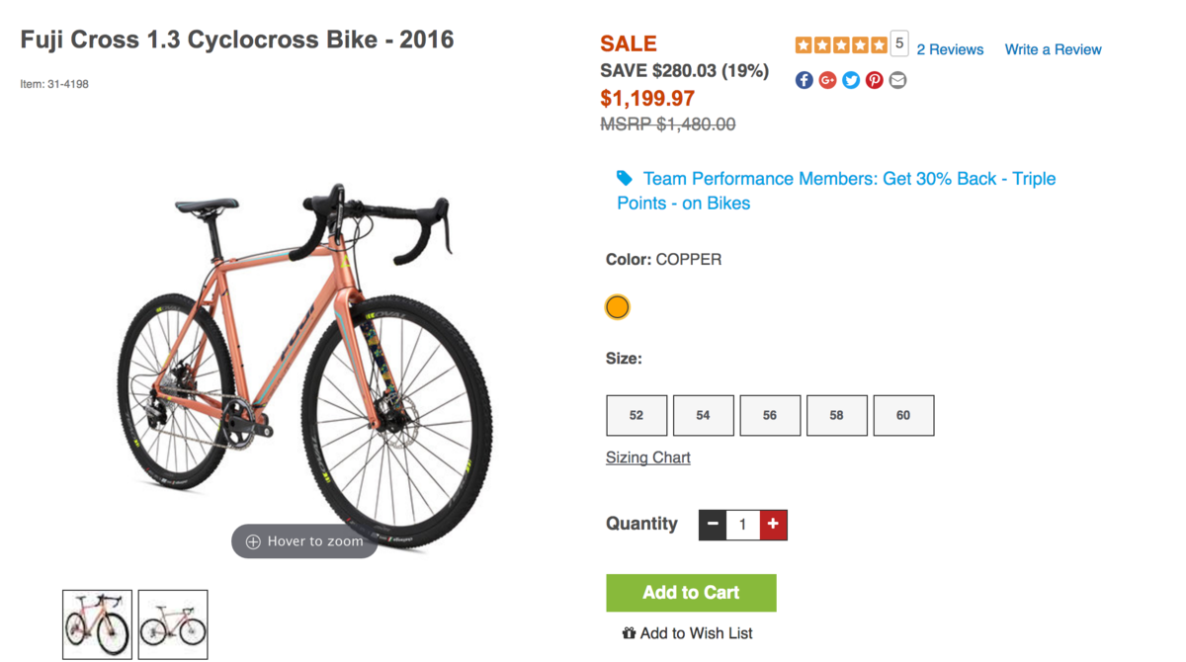Click the tag icon beside the members offer
This screenshot has height=662, width=1186.
624,179
